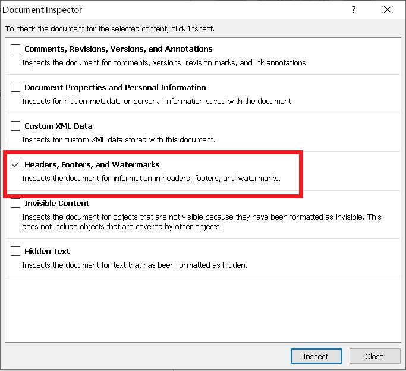
Task: Click the help question mark icon
Action: [x=353, y=9]
